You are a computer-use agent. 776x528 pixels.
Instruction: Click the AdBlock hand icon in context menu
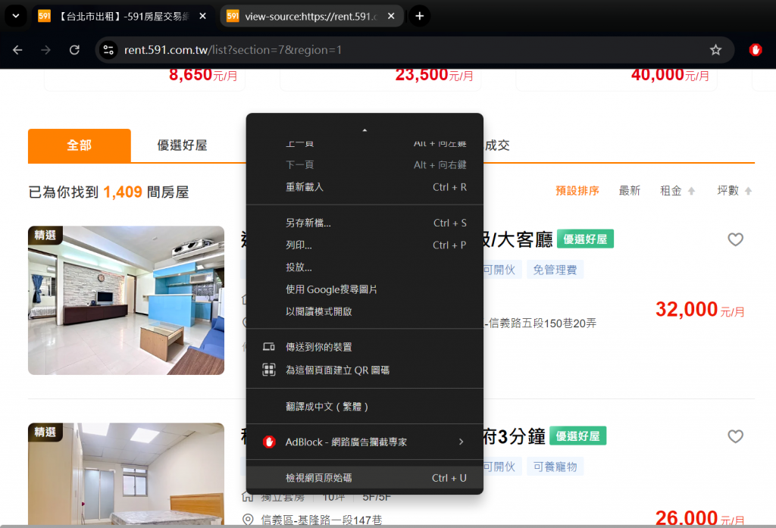tap(269, 442)
